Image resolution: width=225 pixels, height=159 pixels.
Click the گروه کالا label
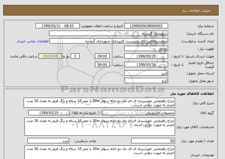point(207,113)
